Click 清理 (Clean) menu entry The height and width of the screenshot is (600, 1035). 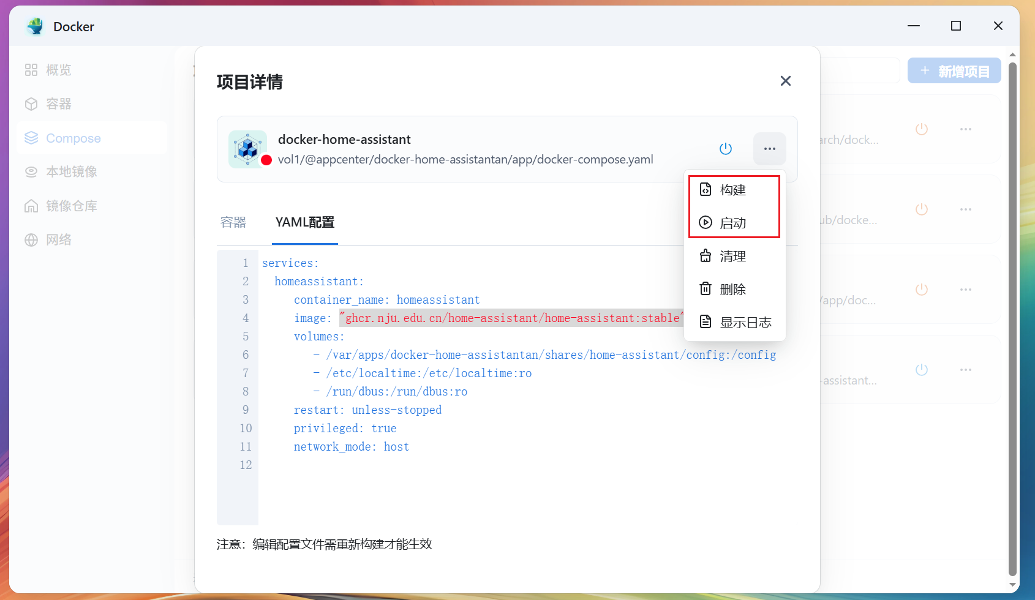point(733,256)
